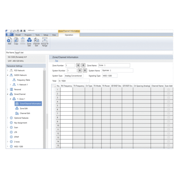Viewport: 179px width, 179px height.
Task: Collapse the NXDN Network node
Action: (8, 75)
